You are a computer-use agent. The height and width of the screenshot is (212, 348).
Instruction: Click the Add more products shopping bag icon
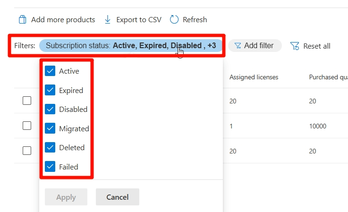pos(22,20)
